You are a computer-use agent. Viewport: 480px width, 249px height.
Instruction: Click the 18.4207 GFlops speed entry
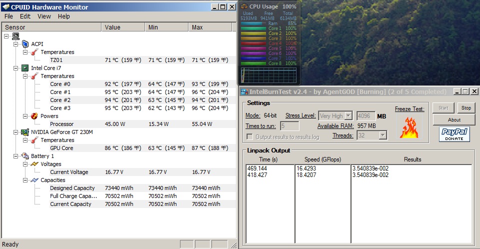coord(306,175)
